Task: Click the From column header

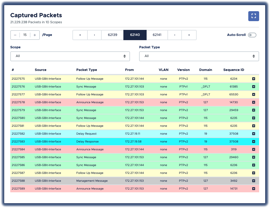Action: click(129, 70)
